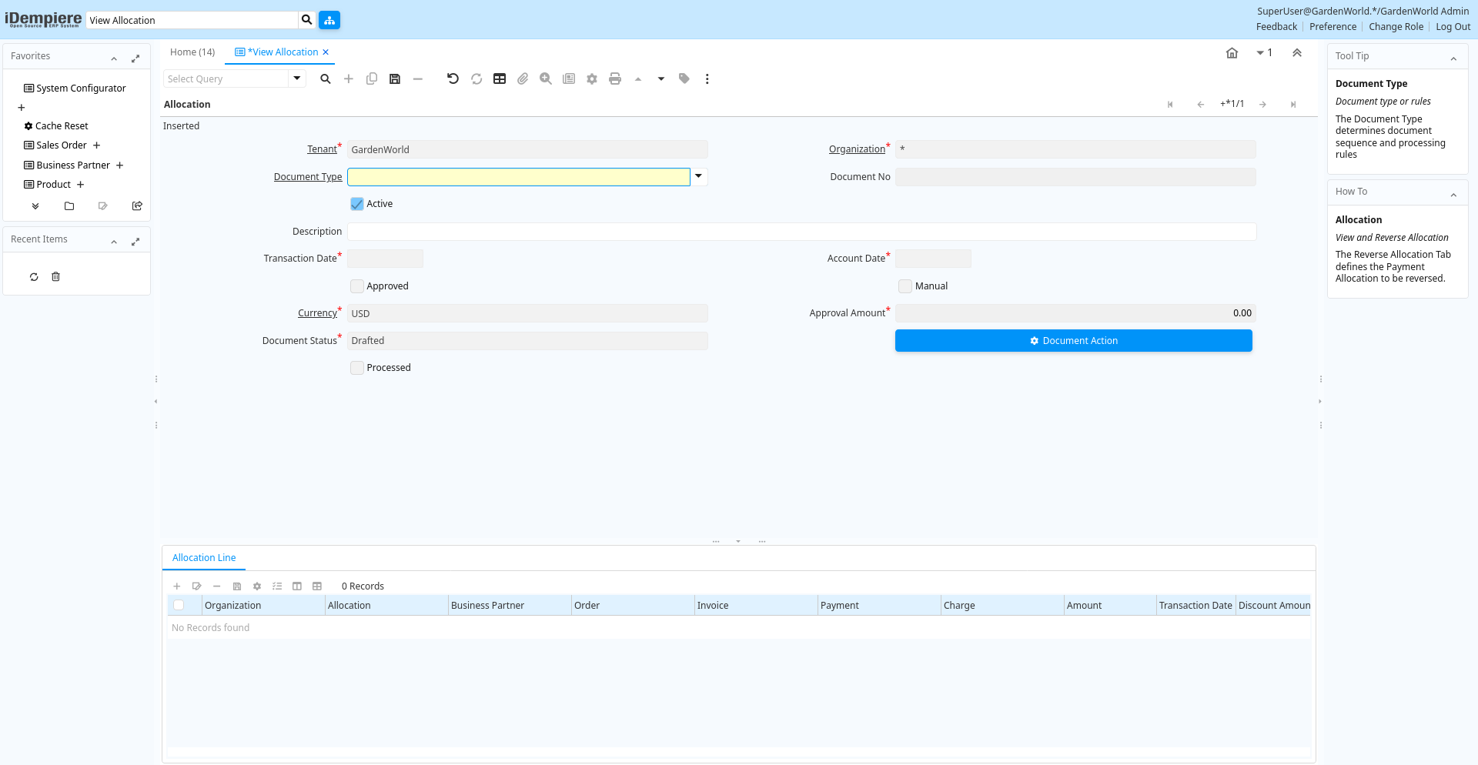Open the attachment paperclip icon
Viewport: 1478px width, 765px height.
pyautogui.click(x=523, y=79)
